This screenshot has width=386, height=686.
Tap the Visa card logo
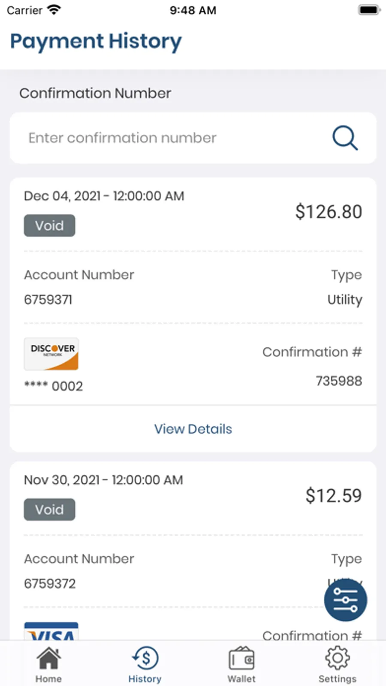(x=51, y=632)
